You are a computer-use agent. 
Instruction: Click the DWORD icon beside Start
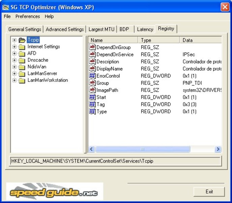point(92,97)
